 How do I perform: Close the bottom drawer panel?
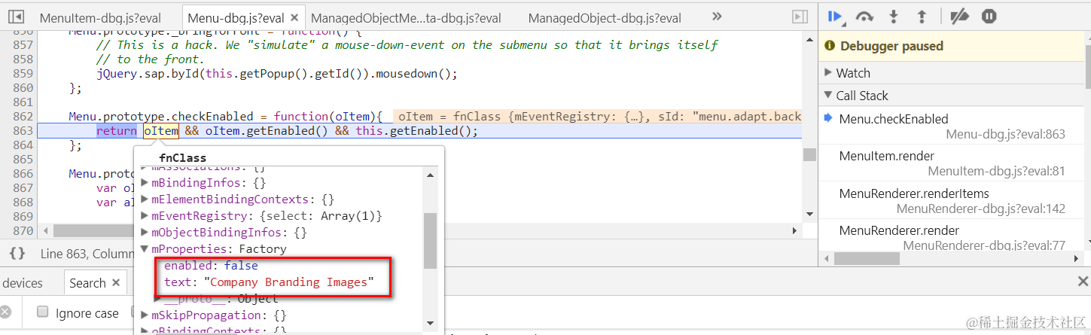point(1083,282)
